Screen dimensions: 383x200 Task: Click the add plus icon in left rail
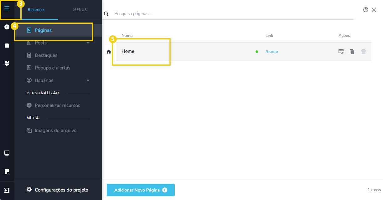(x=7, y=27)
